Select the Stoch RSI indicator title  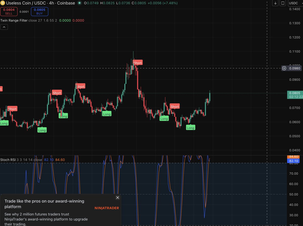[x=8, y=160]
